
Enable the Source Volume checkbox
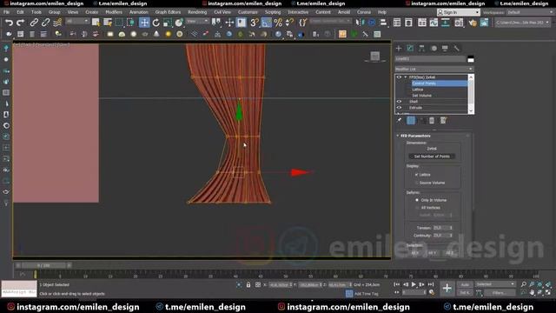click(x=417, y=183)
